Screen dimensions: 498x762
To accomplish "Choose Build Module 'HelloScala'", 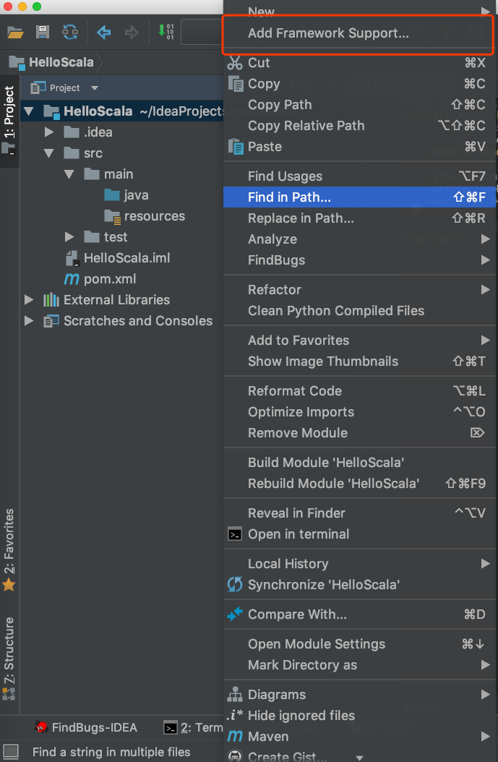I will coord(359,462).
